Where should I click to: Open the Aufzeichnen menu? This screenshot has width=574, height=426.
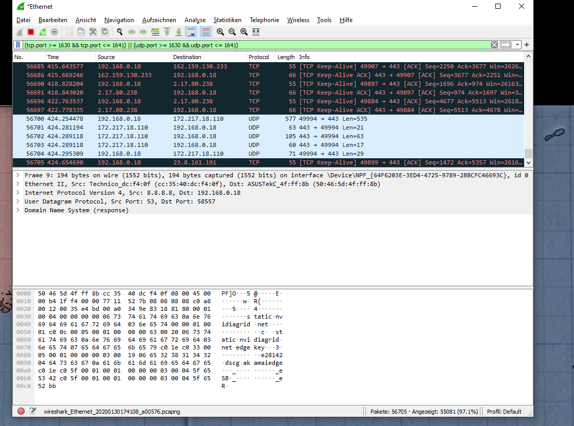coord(159,20)
